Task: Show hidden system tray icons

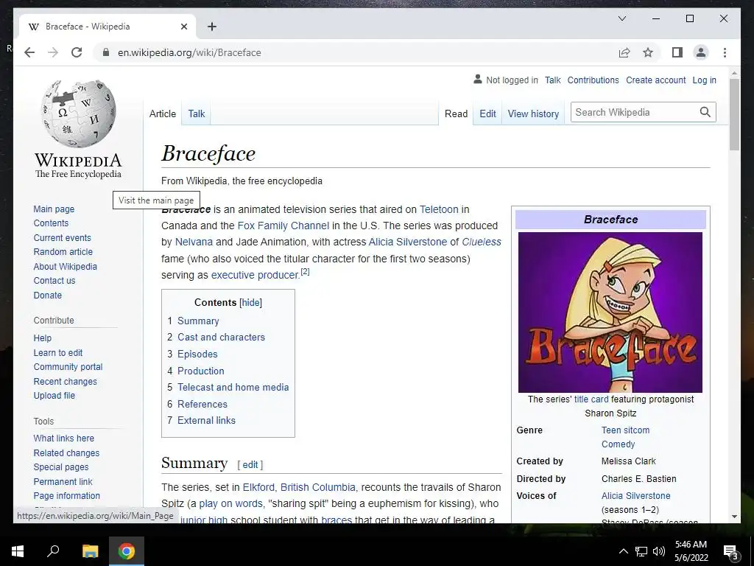Action: [x=623, y=551]
